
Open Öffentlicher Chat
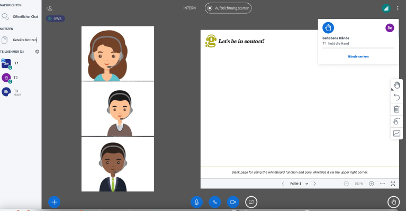click(24, 16)
